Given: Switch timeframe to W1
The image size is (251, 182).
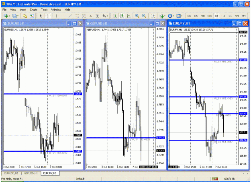Looking at the screenshot, I should pyautogui.click(x=237, y=16).
